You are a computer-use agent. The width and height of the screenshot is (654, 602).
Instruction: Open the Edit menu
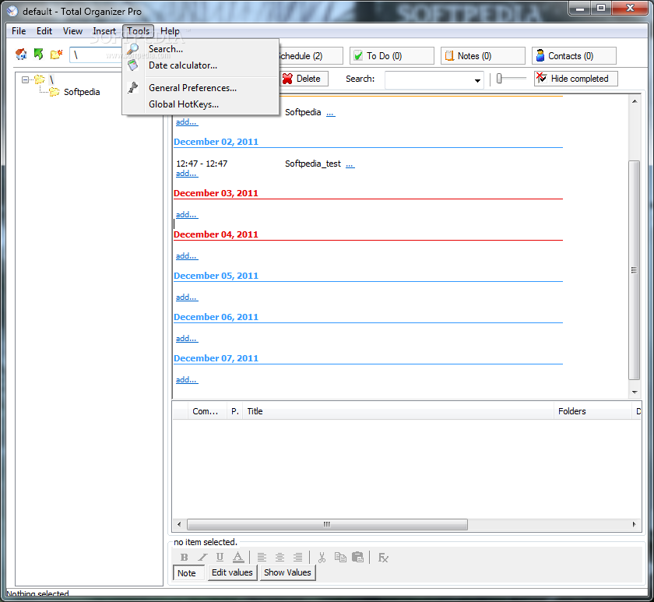pyautogui.click(x=44, y=31)
